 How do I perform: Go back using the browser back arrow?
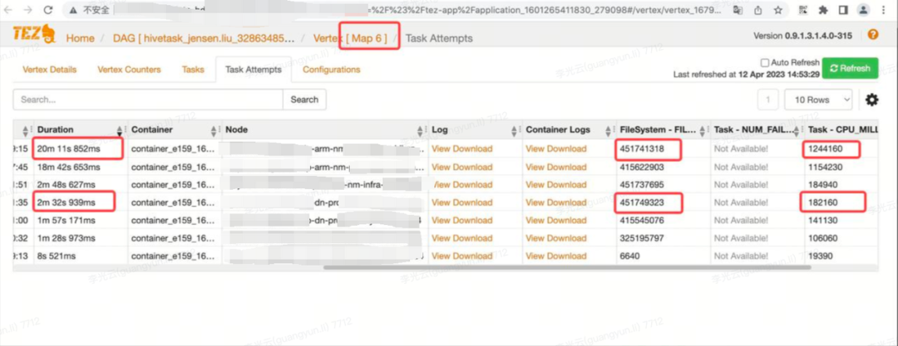coord(10,10)
